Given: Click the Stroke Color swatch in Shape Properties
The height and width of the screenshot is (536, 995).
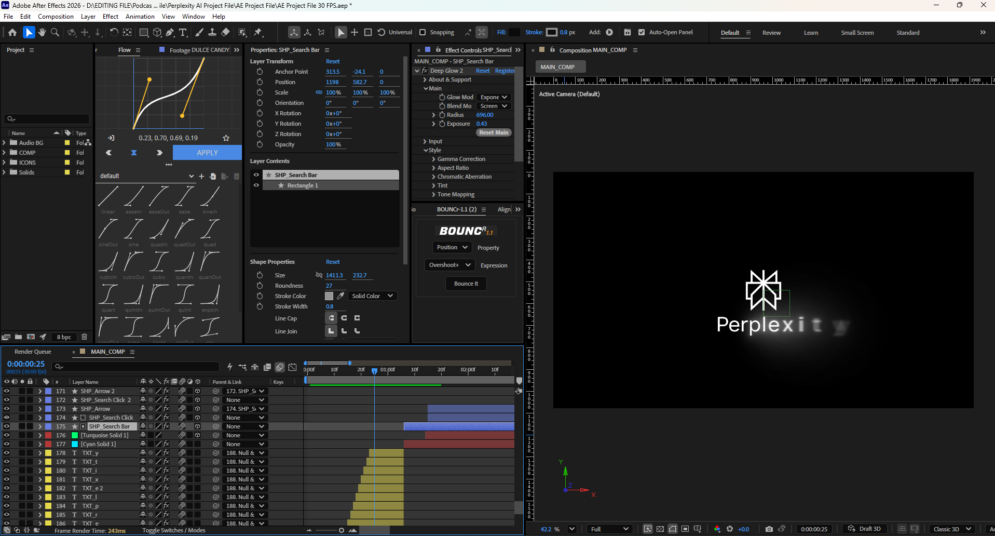Looking at the screenshot, I should coord(329,296).
